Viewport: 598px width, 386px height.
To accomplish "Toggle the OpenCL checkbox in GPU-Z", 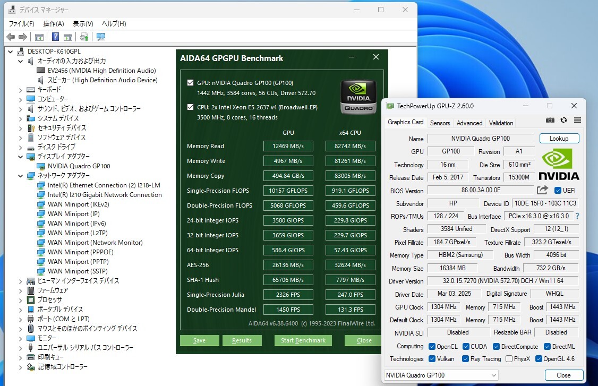I will coord(432,346).
